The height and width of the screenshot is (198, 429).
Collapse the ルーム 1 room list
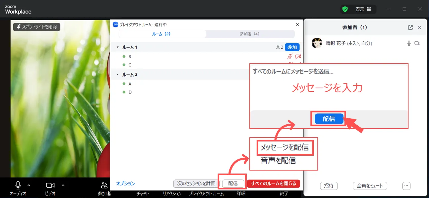[117, 47]
